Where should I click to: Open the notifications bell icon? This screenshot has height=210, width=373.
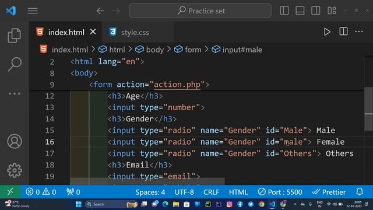coord(360,192)
